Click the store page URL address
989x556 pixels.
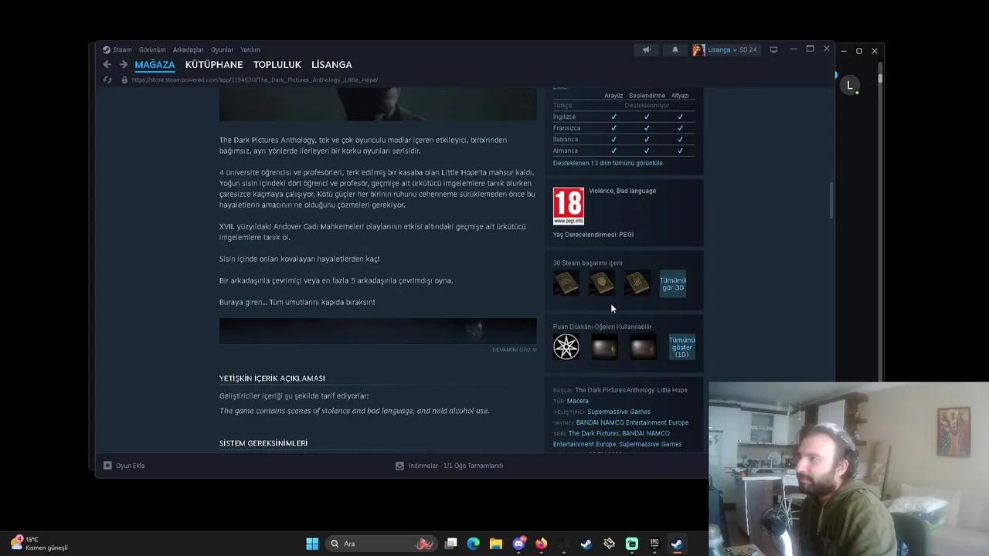[x=255, y=80]
